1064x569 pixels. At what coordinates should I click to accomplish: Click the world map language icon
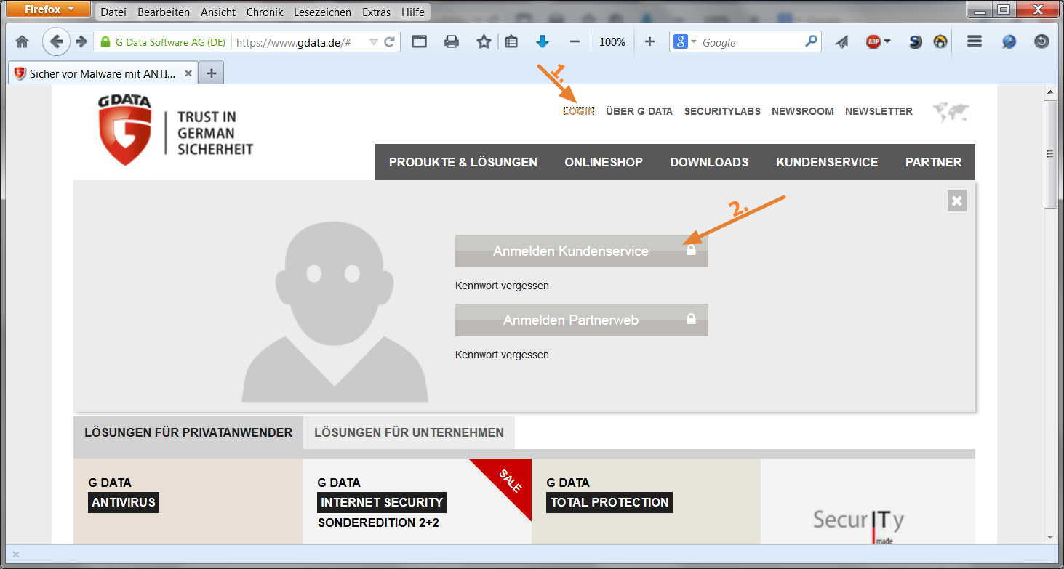[x=951, y=112]
